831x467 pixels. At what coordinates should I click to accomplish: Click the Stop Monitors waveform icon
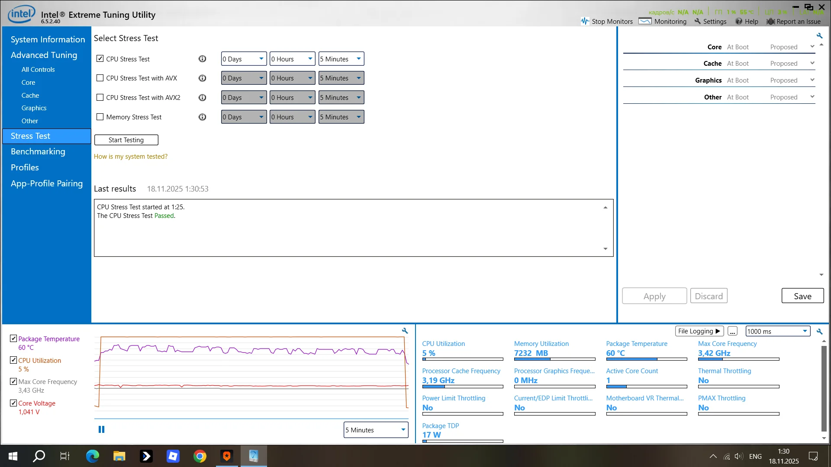coord(585,21)
